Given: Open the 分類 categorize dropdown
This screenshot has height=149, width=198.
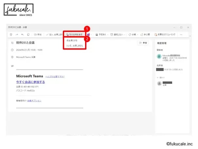Looking at the screenshot, I should [133, 34].
